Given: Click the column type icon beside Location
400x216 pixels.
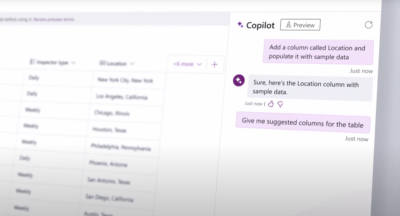Looking at the screenshot, I should tap(103, 63).
